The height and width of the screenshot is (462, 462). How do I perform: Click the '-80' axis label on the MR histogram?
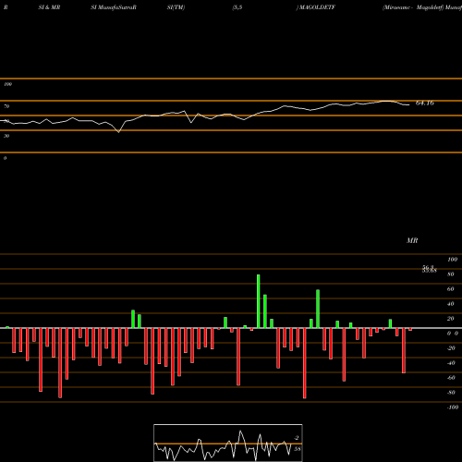tap(451, 393)
